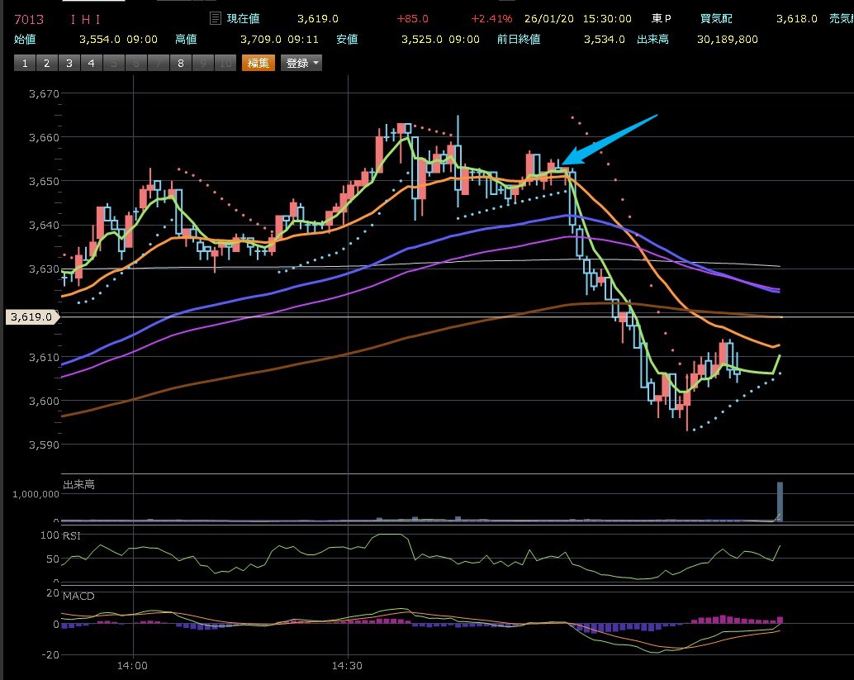Viewport: 854px width, 680px height.
Task: Click the dimmed preset 10 button
Action: [225, 63]
